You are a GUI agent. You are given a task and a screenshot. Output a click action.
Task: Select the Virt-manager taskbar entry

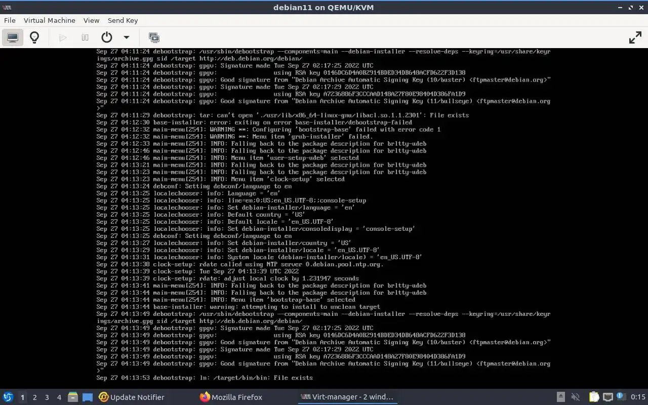(x=347, y=397)
